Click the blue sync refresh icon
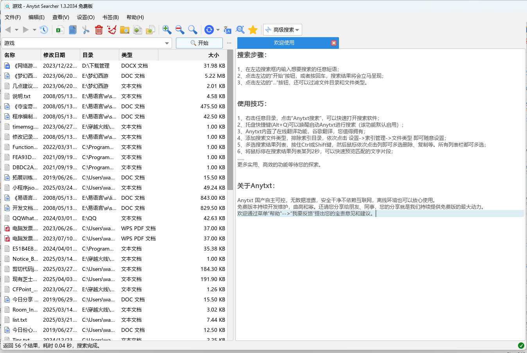The width and height of the screenshot is (527, 353). click(x=210, y=29)
